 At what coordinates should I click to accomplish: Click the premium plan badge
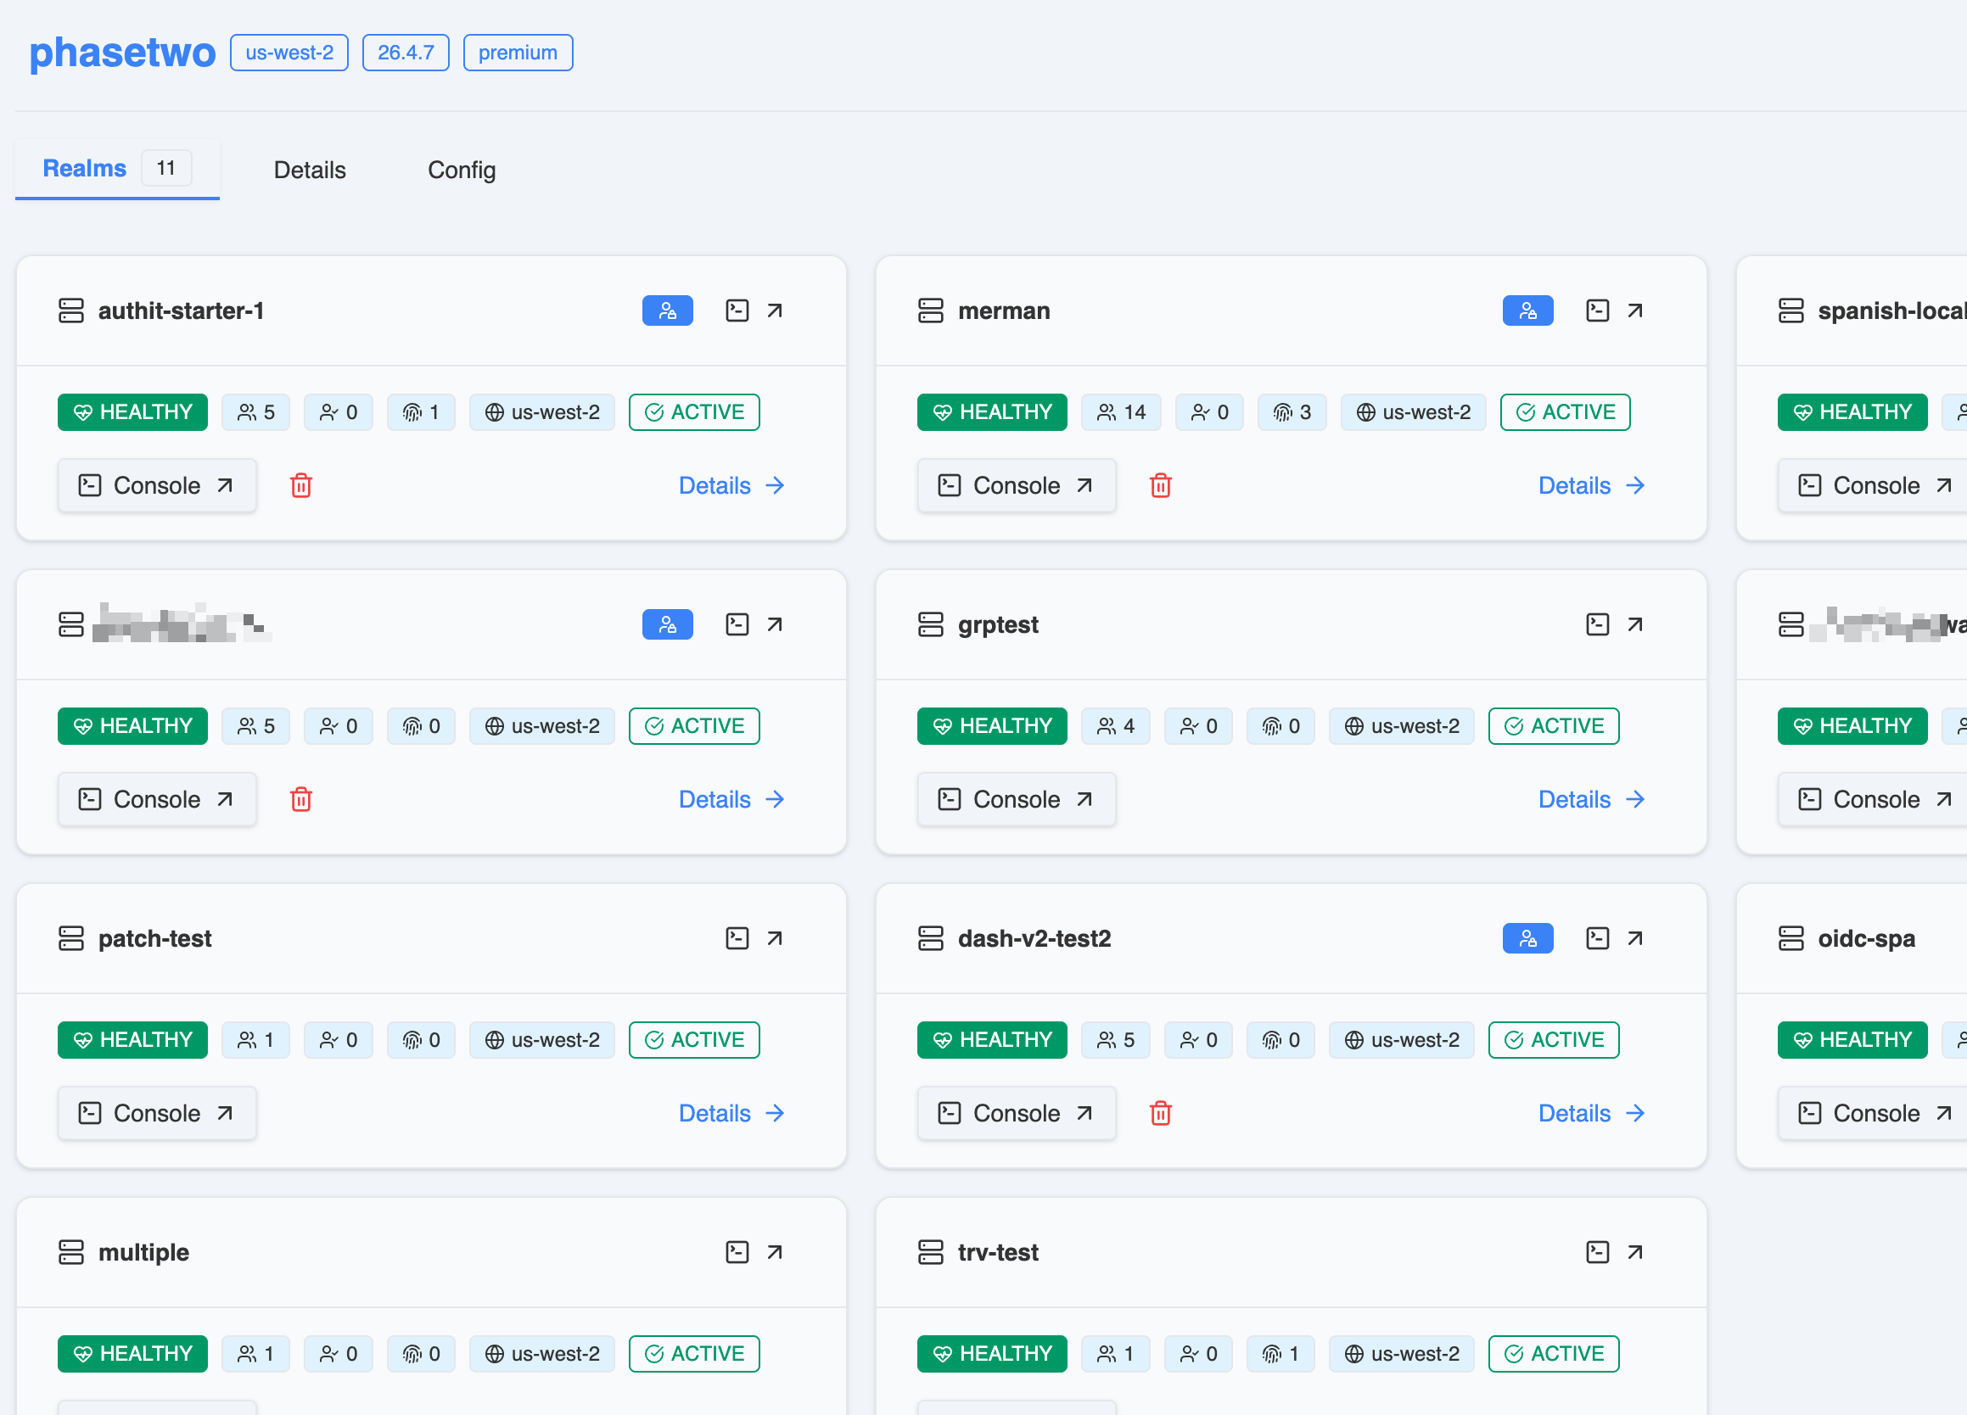518,53
